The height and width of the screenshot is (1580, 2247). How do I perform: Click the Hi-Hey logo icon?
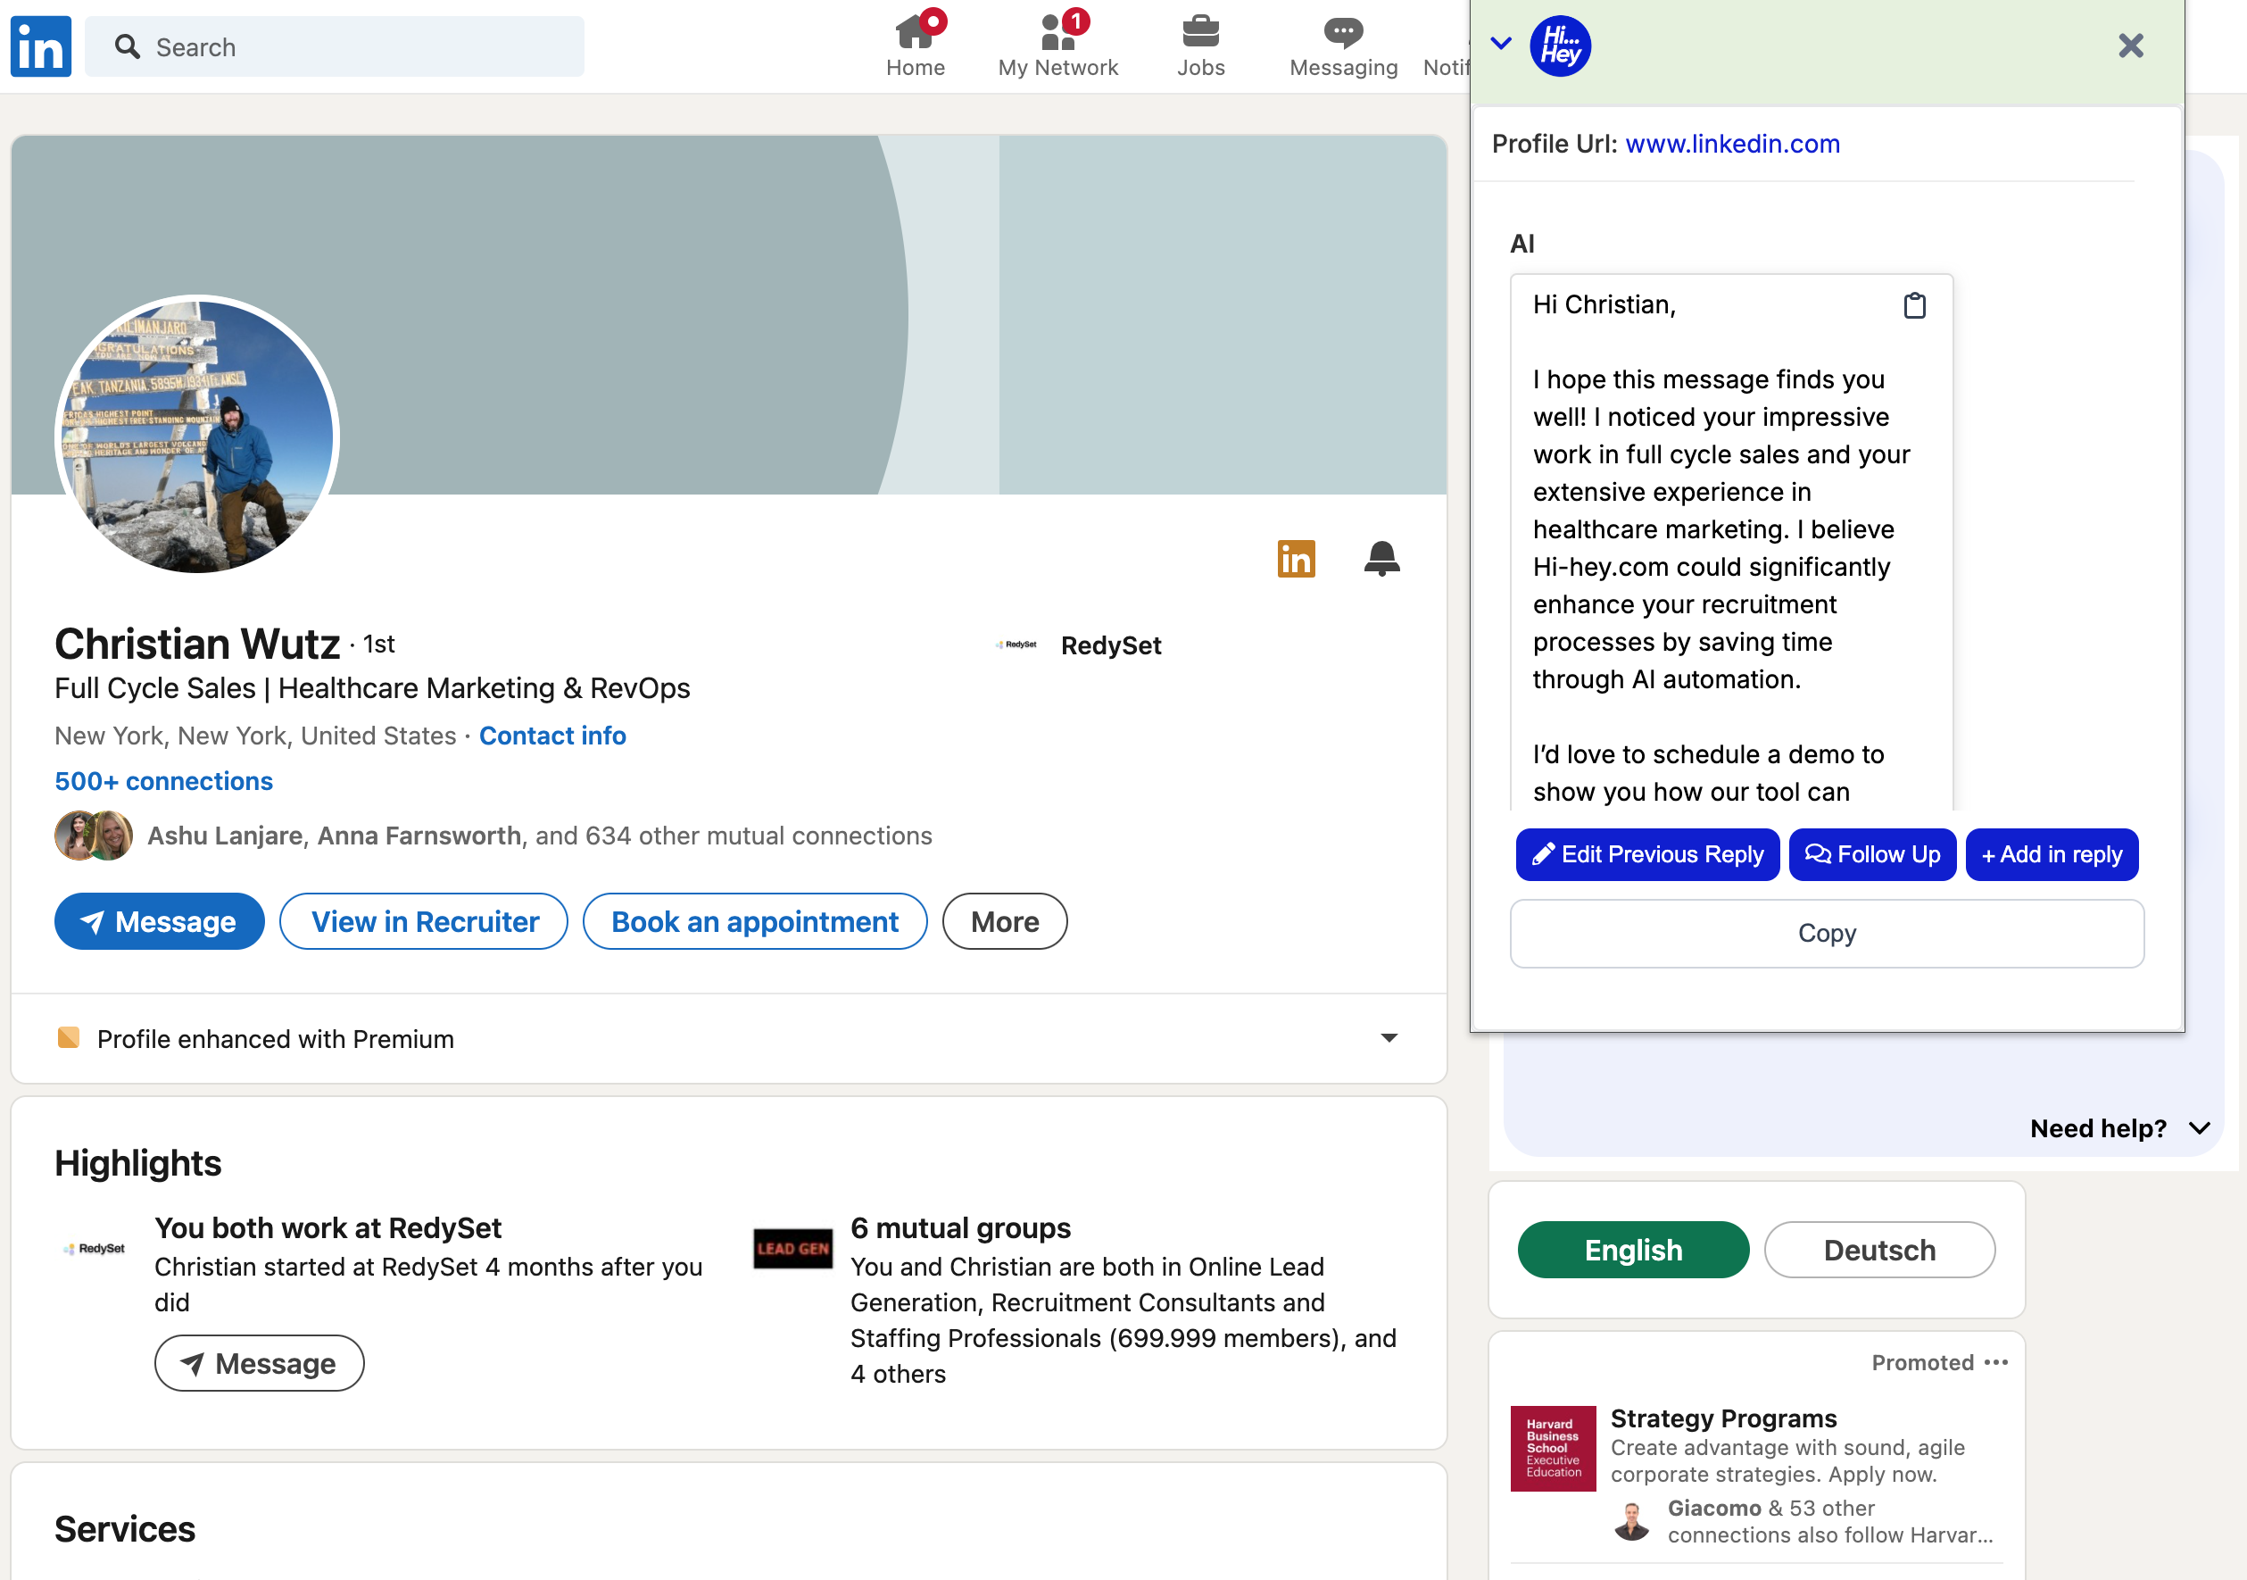pos(1559,46)
